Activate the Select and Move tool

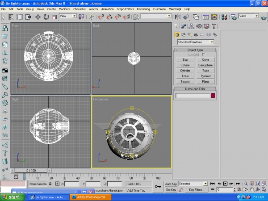pyautogui.click(x=38, y=17)
